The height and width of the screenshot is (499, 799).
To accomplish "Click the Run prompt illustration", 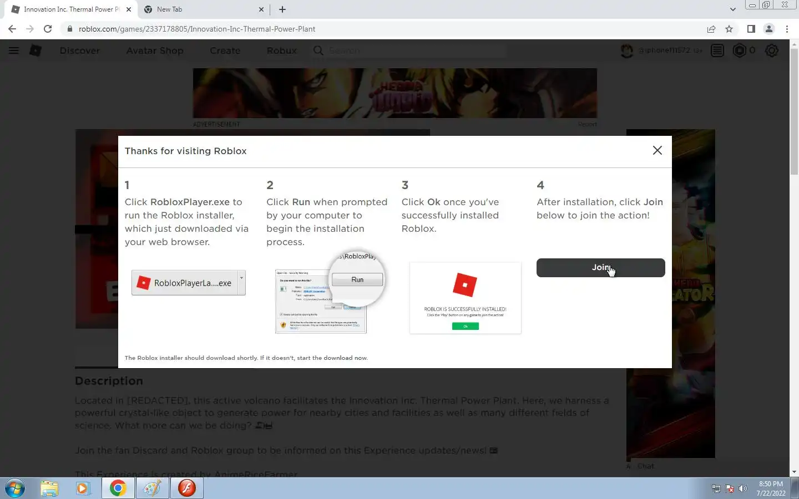I will pyautogui.click(x=330, y=293).
